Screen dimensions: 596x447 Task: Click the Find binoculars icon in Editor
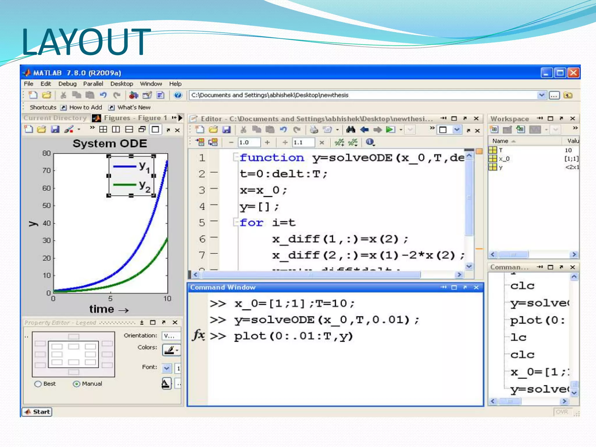tap(350, 130)
